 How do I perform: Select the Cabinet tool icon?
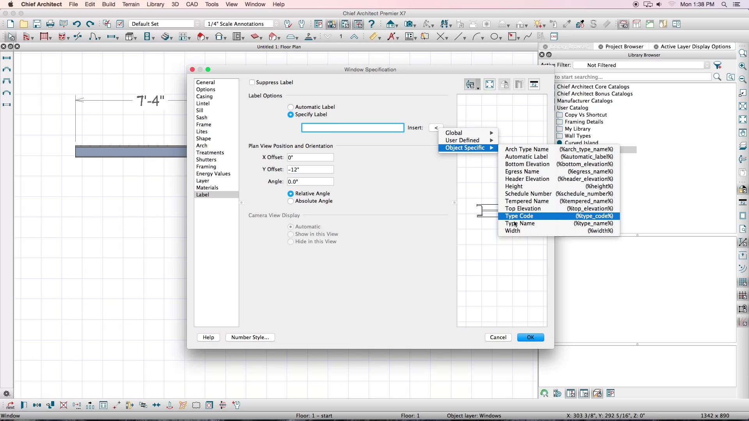click(130, 37)
